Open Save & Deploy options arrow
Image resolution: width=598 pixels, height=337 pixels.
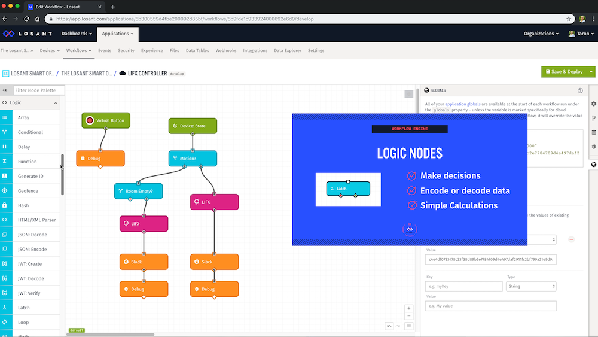click(x=591, y=72)
